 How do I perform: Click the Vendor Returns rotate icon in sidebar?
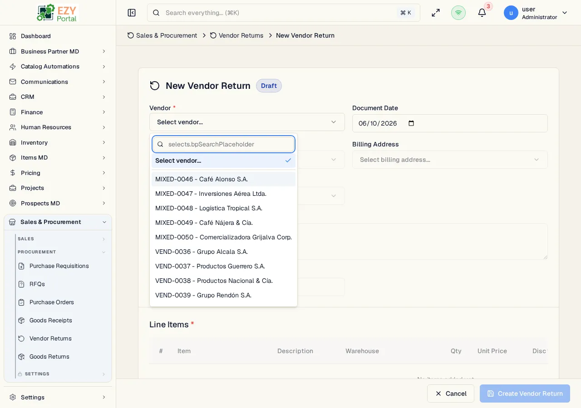(x=21, y=339)
